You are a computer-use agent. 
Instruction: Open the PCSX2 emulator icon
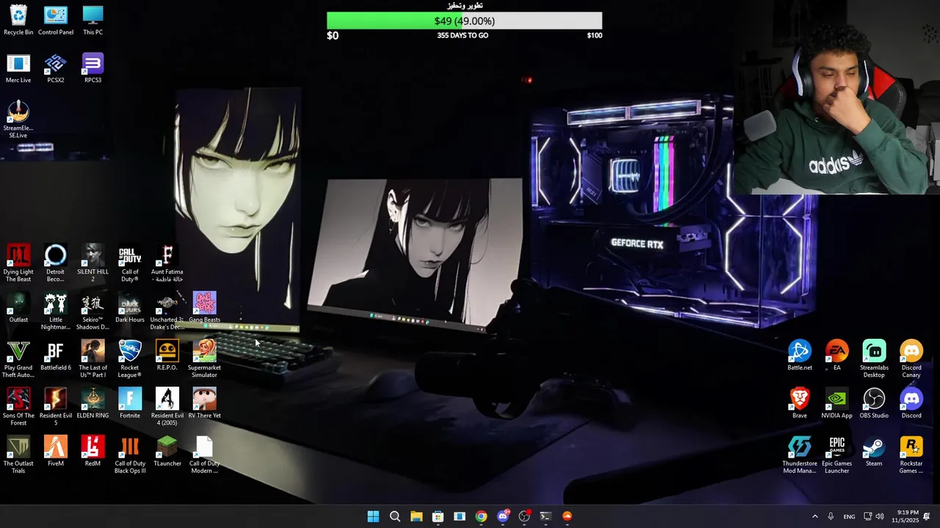(x=56, y=68)
